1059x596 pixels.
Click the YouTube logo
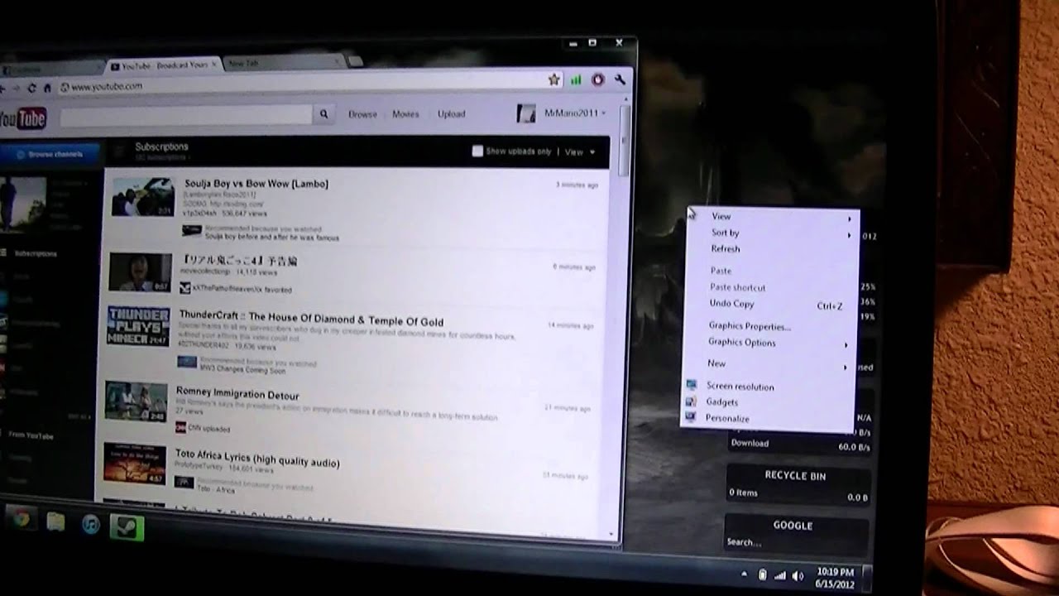tap(22, 119)
